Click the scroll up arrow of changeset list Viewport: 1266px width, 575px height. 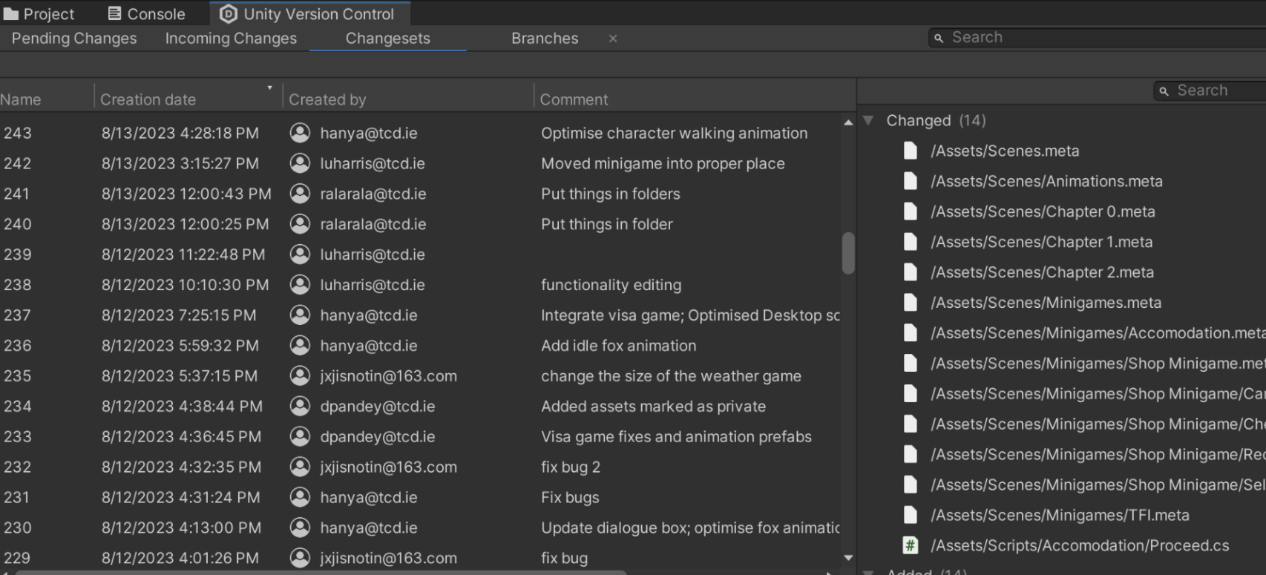coord(848,122)
